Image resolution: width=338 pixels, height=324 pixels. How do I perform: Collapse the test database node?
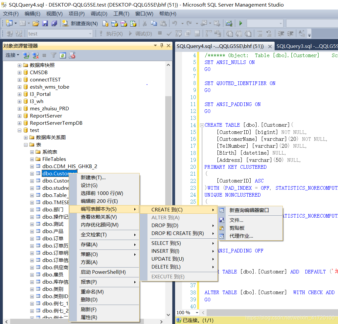pos(19,131)
